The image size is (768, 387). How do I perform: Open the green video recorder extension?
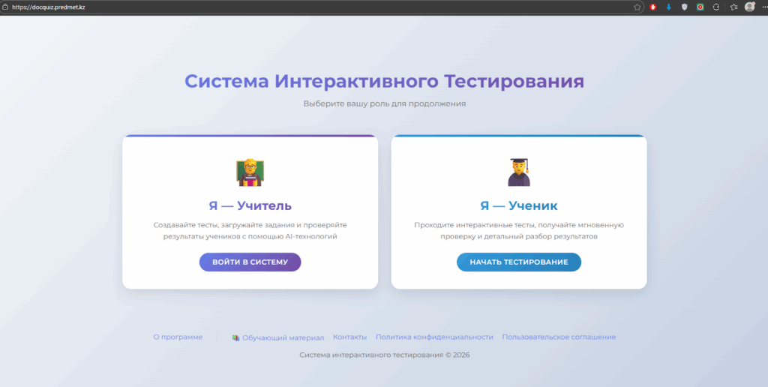[700, 7]
